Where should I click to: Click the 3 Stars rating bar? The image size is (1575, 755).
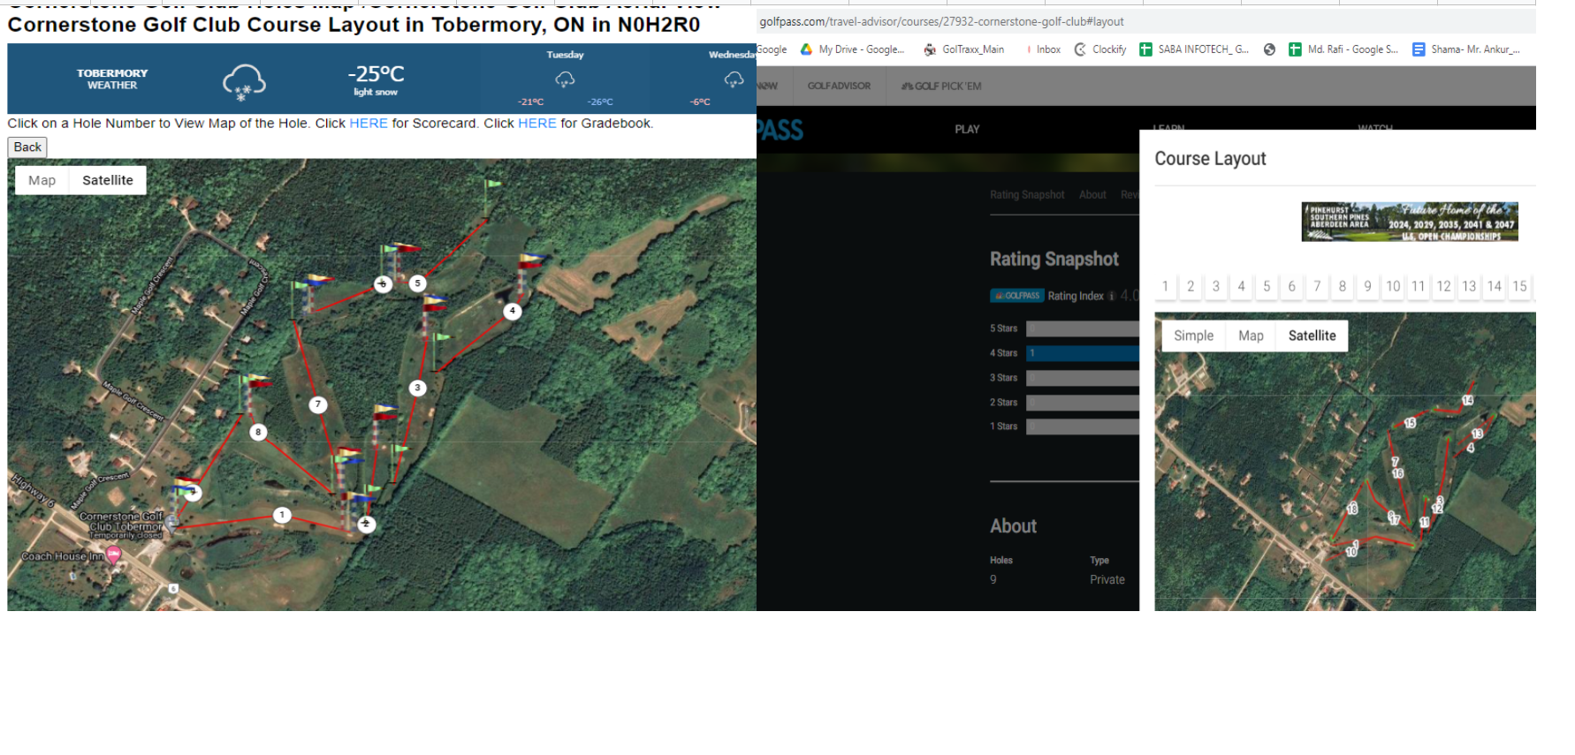pos(1083,378)
